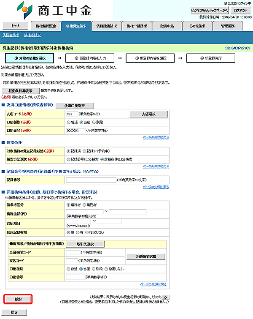Image resolution: width=253 pixels, height=319 pixels.
Task: Open the 債権一括請求 tab
Action: 137,26
